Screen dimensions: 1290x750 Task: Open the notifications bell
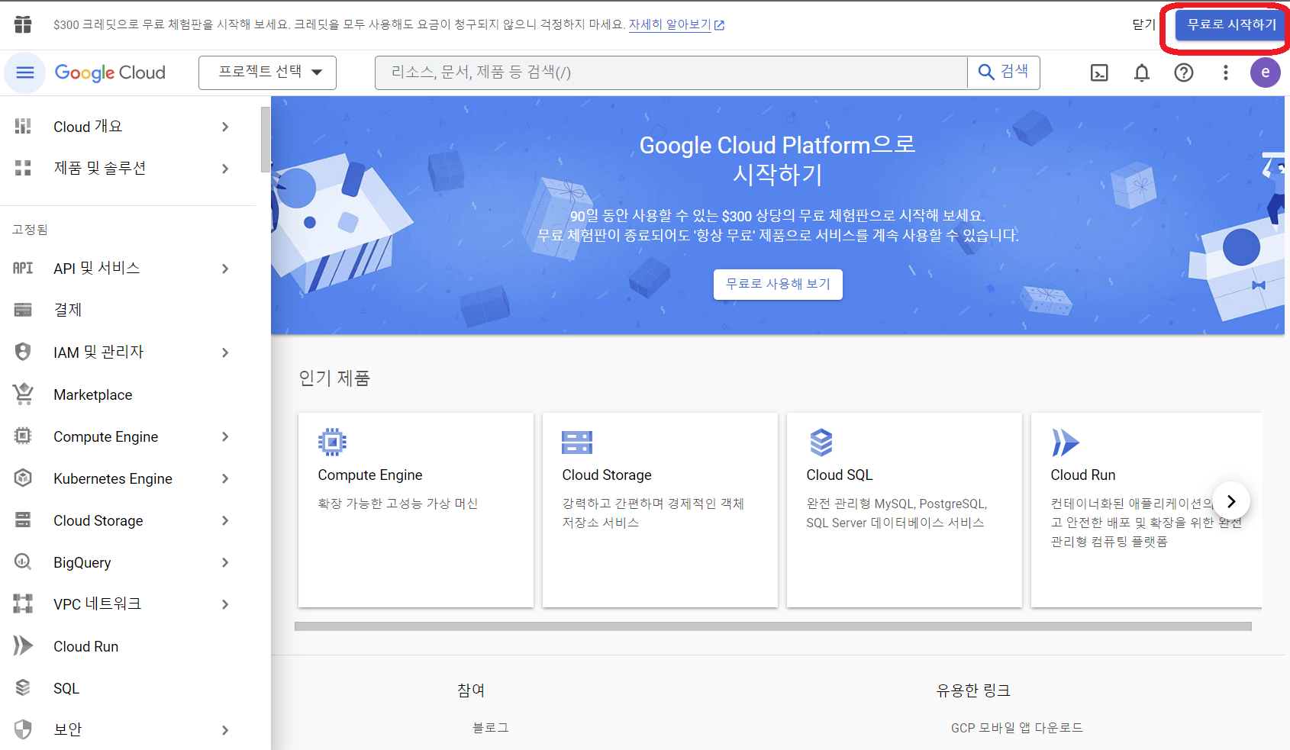[1142, 72]
